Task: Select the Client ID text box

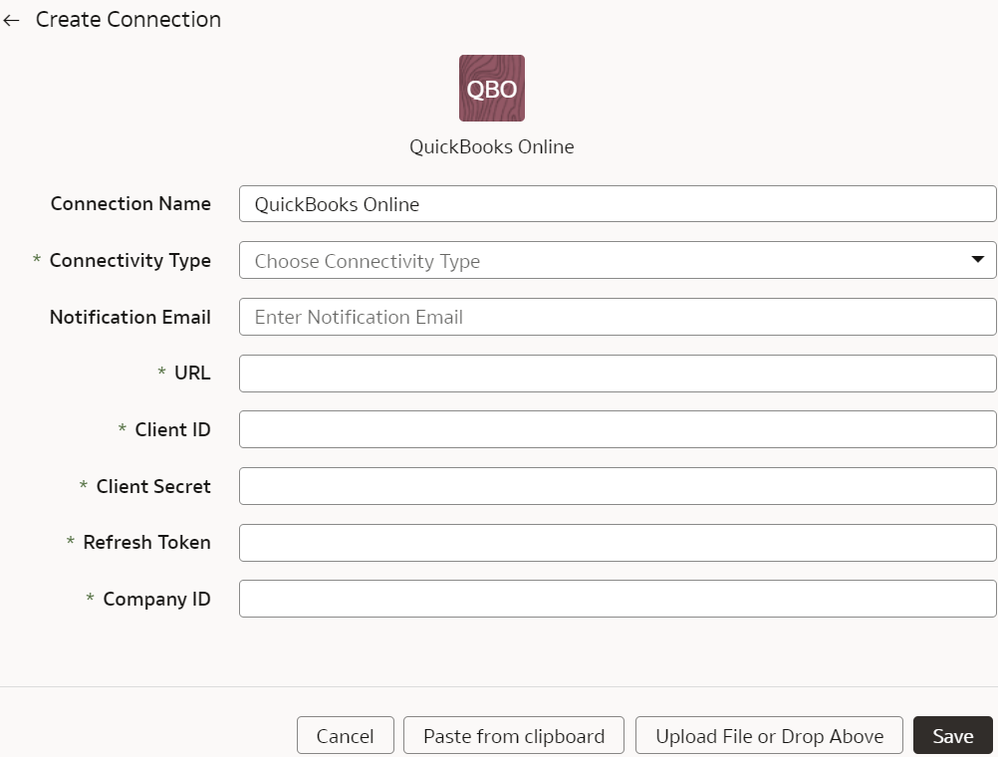Action: [618, 429]
